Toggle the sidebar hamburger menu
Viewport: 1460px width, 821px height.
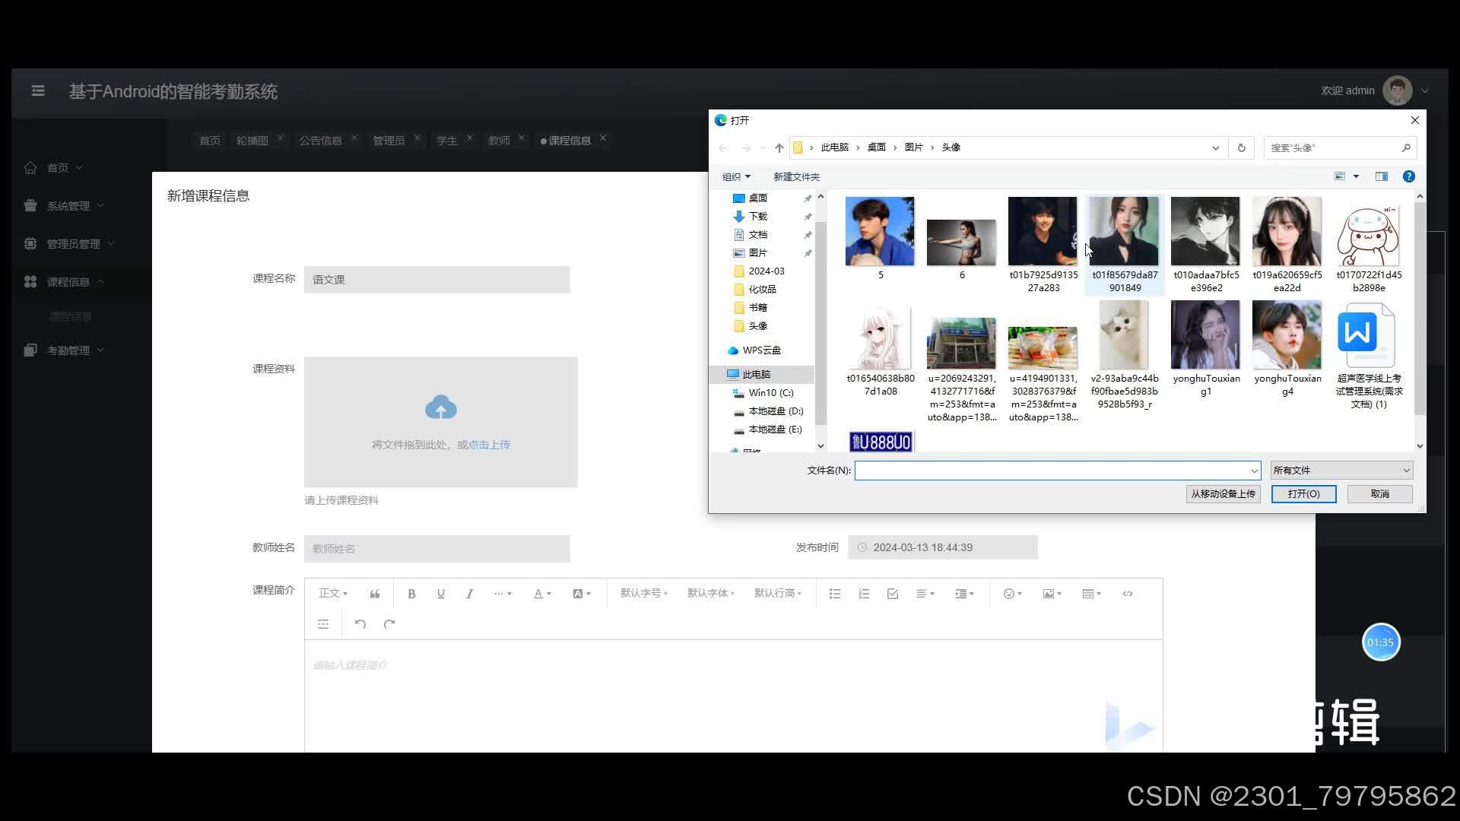pyautogui.click(x=38, y=91)
